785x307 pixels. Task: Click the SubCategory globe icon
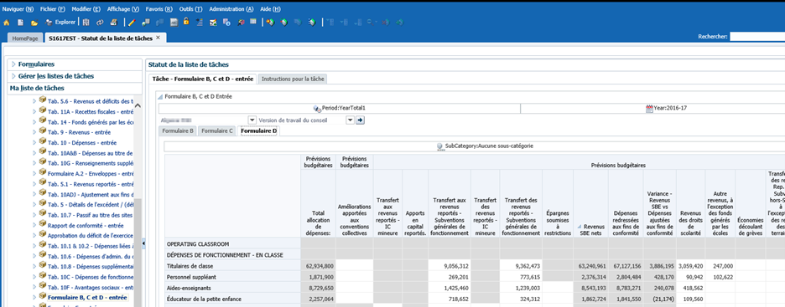(440, 146)
